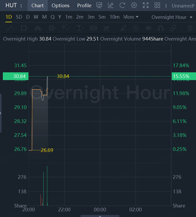Toggle the lock drawings icon
The image size is (196, 217).
tap(136, 28)
